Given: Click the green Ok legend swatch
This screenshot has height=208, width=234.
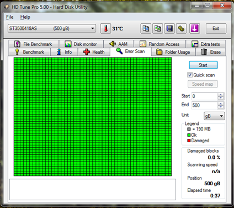Looking at the screenshot, I should click(189, 135).
